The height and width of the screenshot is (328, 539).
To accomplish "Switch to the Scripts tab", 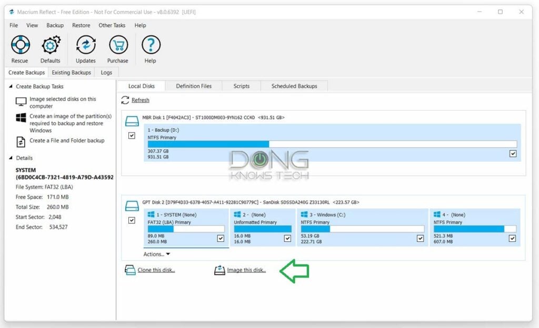I will (x=242, y=86).
